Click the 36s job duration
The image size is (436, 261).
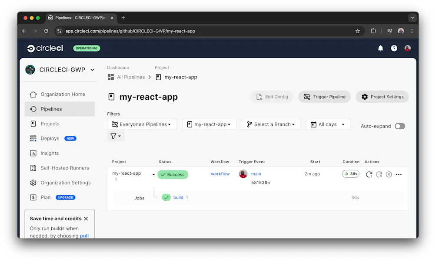coord(355,197)
